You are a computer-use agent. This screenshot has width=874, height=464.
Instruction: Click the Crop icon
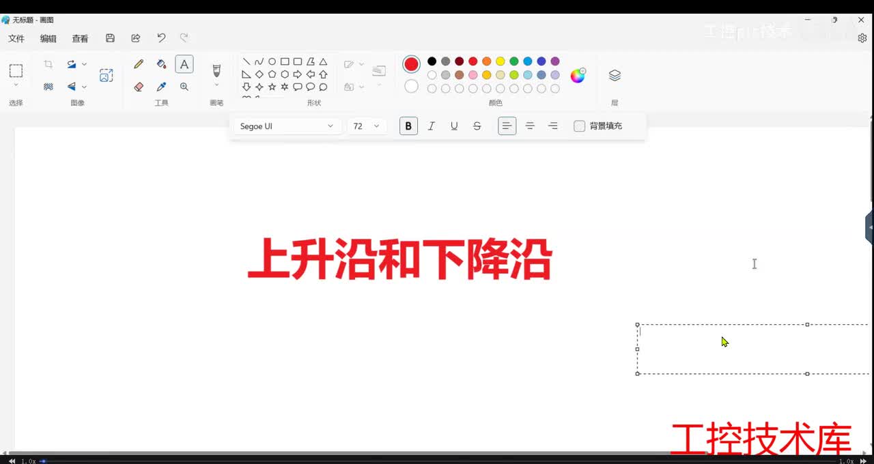[x=48, y=64]
